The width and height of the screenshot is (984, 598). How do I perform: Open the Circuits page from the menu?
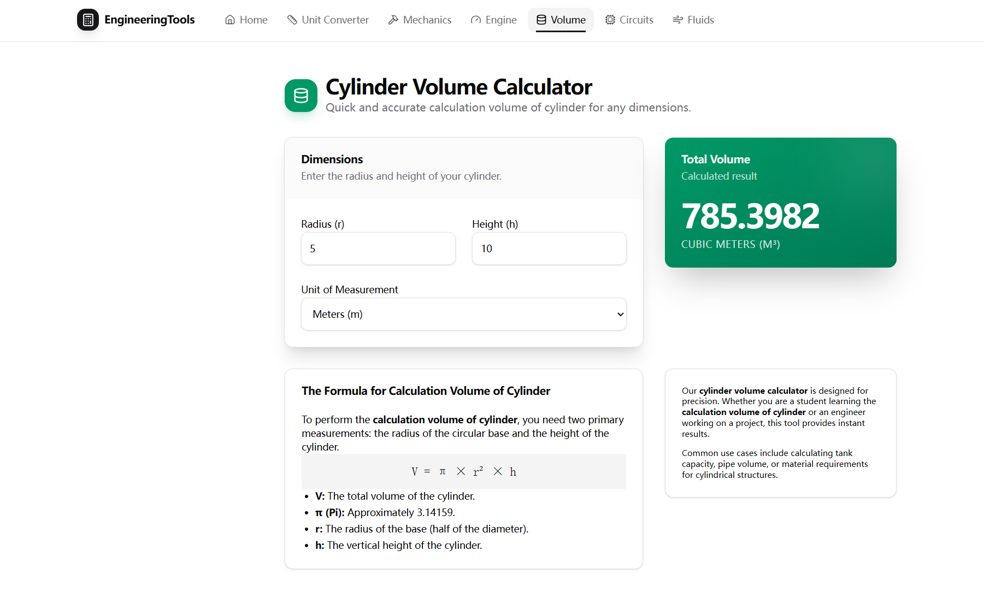click(629, 20)
